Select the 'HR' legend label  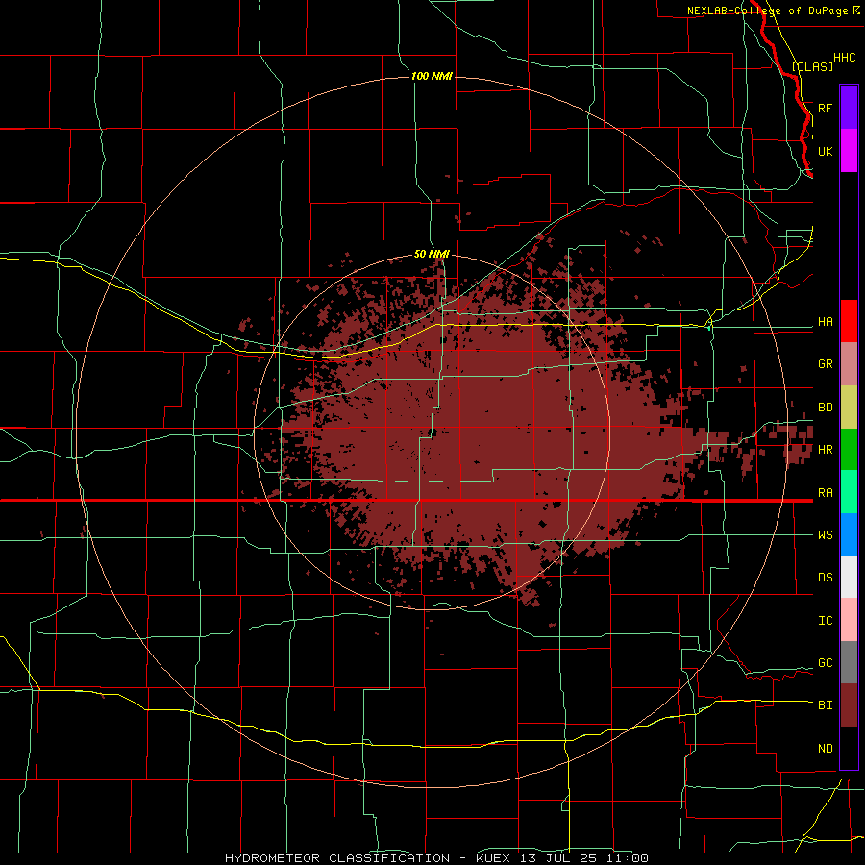coord(825,450)
